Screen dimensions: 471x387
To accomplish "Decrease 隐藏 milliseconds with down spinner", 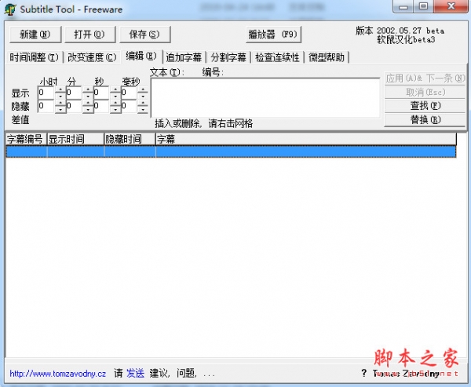I will pyautogui.click(x=143, y=110).
